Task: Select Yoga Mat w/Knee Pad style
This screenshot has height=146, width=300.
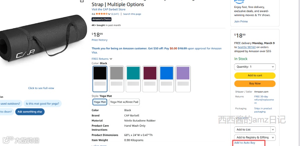Action: click(124, 102)
